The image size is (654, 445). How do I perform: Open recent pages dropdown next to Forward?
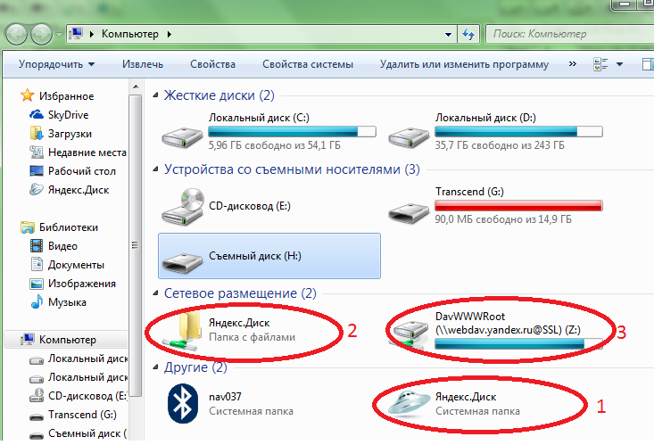[59, 35]
